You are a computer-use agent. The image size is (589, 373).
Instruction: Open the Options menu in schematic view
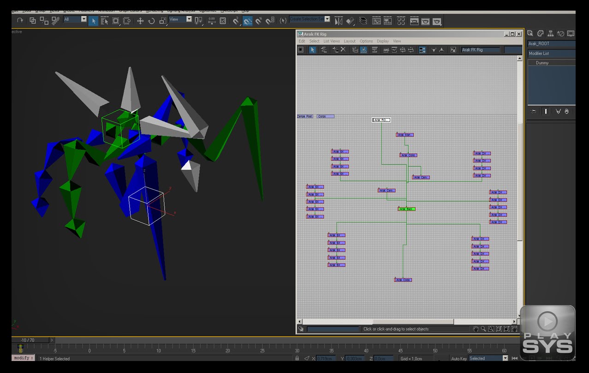366,41
